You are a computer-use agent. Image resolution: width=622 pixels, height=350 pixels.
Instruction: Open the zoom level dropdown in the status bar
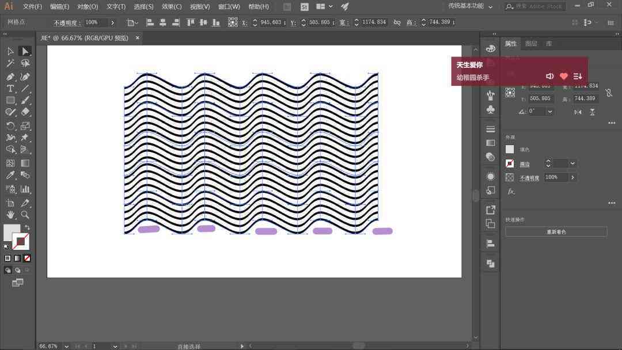66,347
